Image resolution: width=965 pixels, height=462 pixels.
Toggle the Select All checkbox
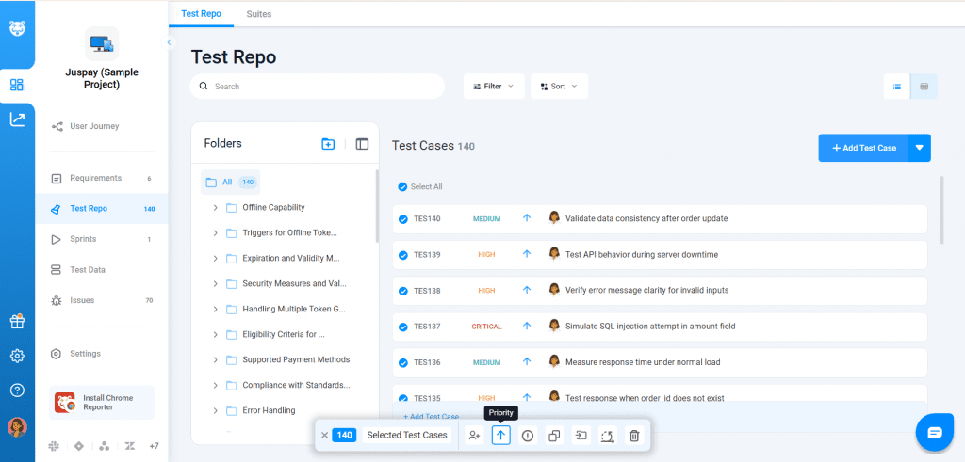403,187
